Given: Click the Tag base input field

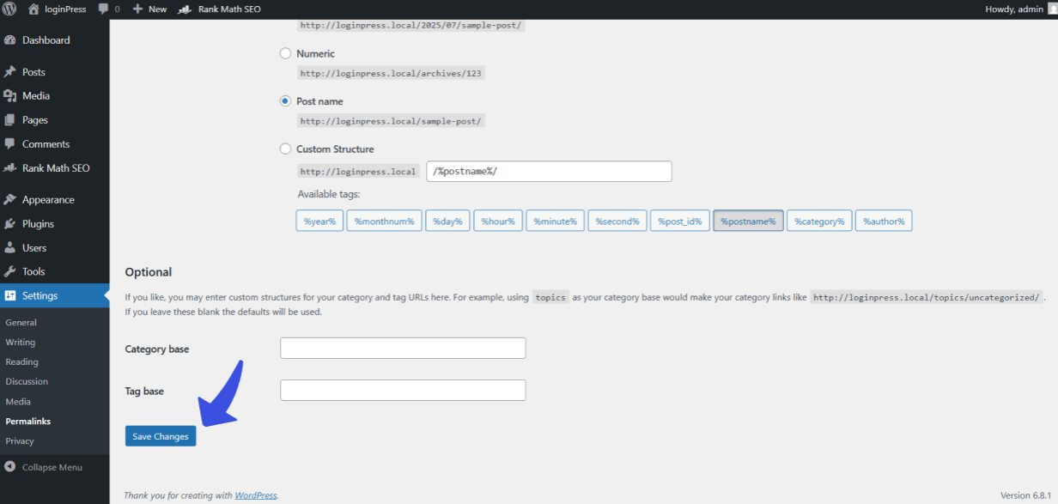Looking at the screenshot, I should [x=403, y=391].
